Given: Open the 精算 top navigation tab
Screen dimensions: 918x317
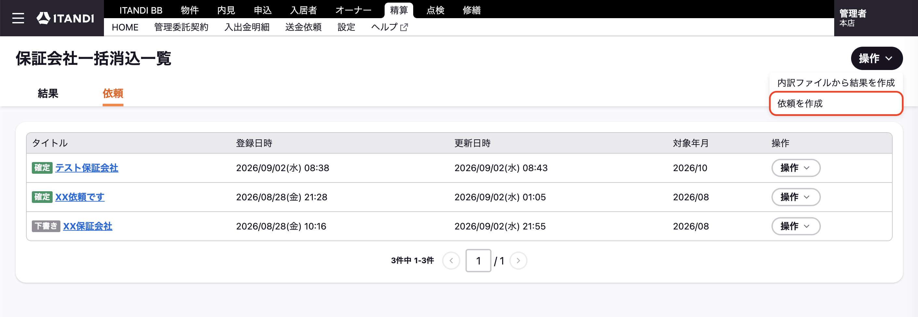Looking at the screenshot, I should (x=399, y=10).
